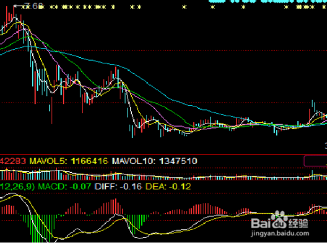Click the 7.68 high price label
Image resolution: width=327 pixels, height=245 pixels.
click(34, 6)
